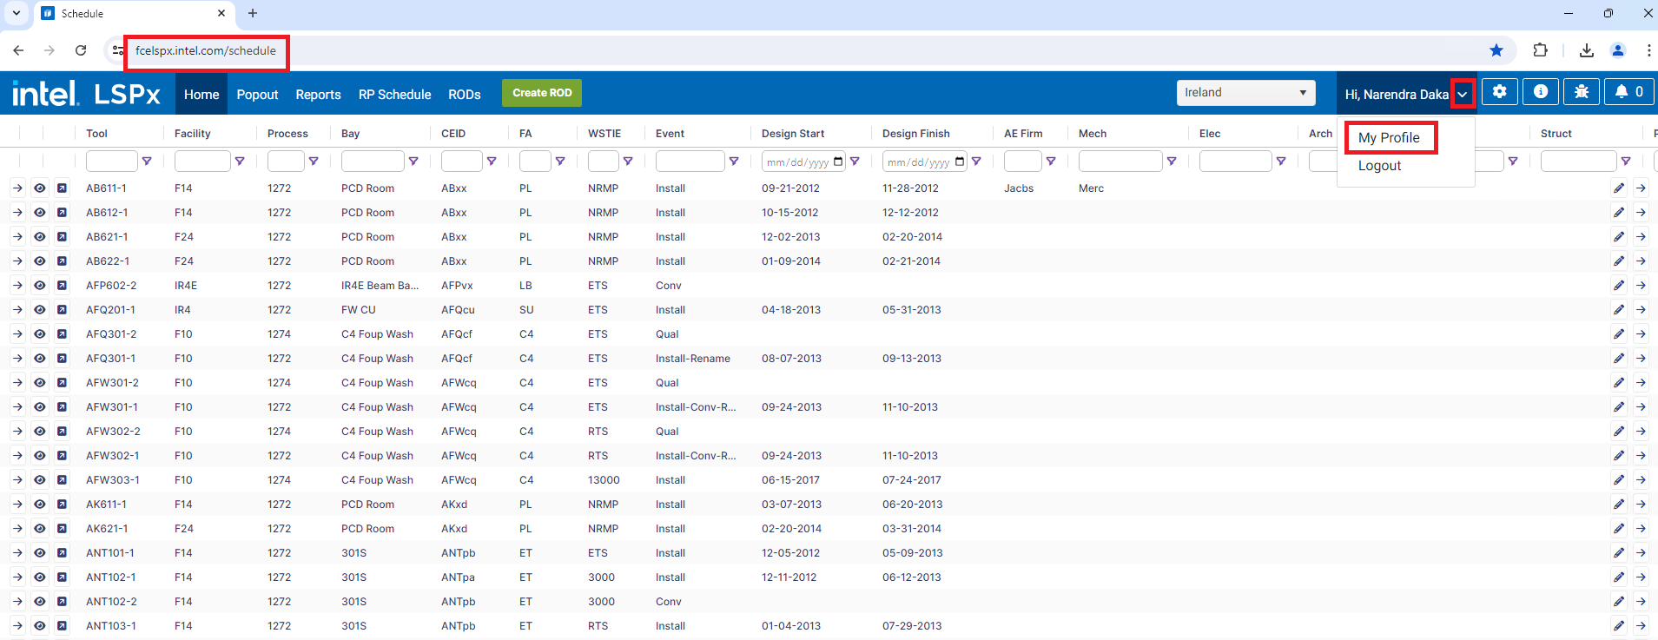Click the info icon button
The height and width of the screenshot is (640, 1658).
(x=1540, y=92)
